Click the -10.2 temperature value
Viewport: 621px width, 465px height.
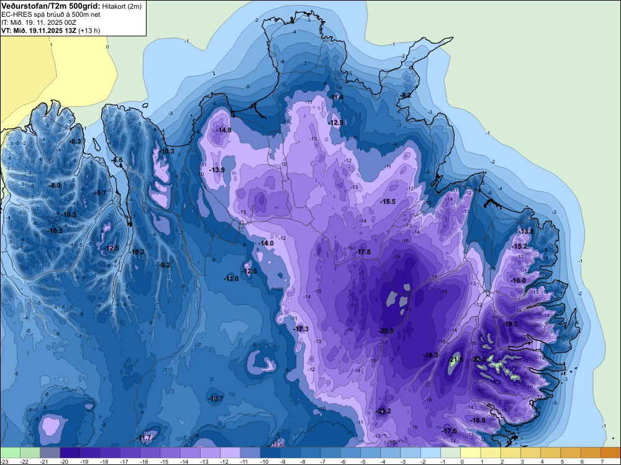click(x=137, y=252)
